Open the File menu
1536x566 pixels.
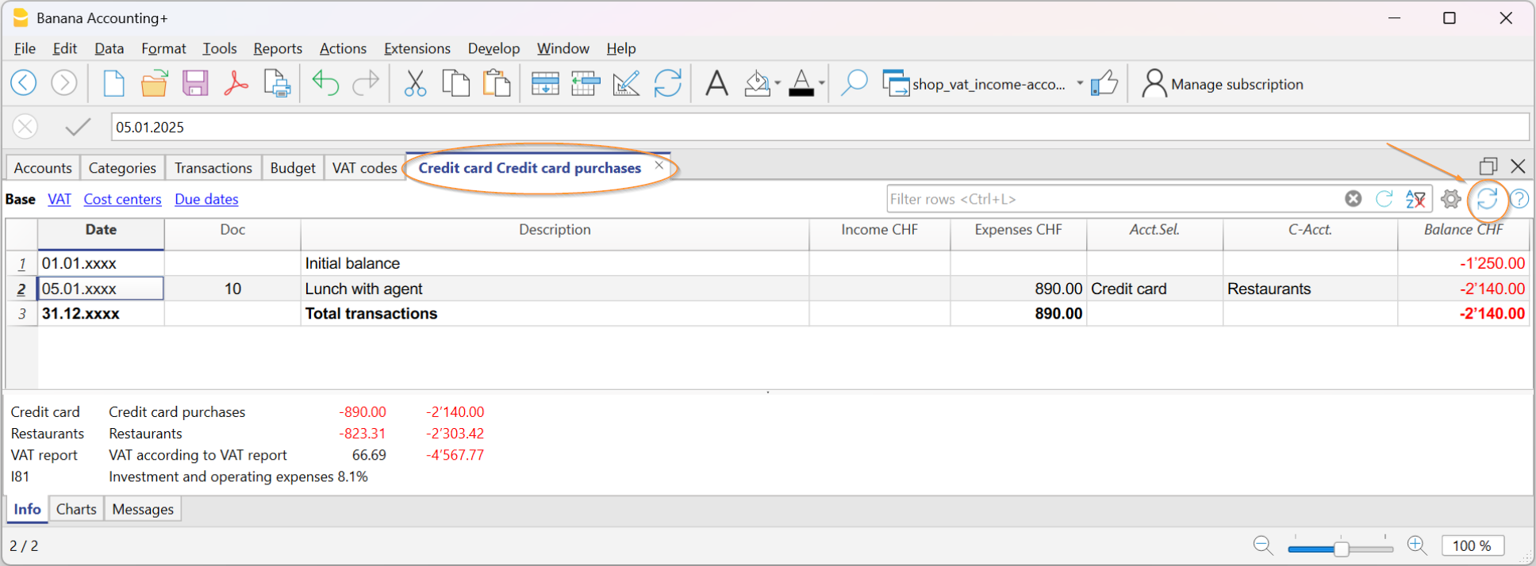pos(25,48)
